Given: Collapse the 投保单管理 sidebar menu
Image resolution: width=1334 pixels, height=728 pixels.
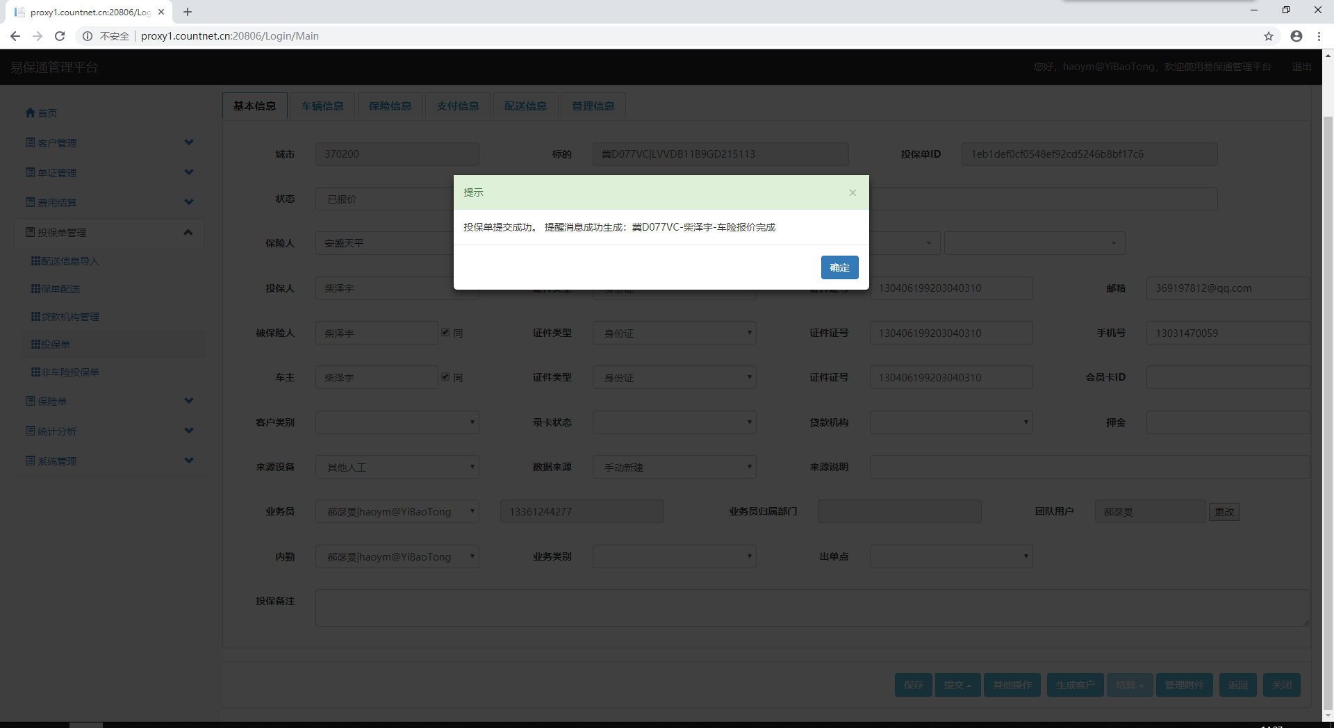Looking at the screenshot, I should 110,232.
